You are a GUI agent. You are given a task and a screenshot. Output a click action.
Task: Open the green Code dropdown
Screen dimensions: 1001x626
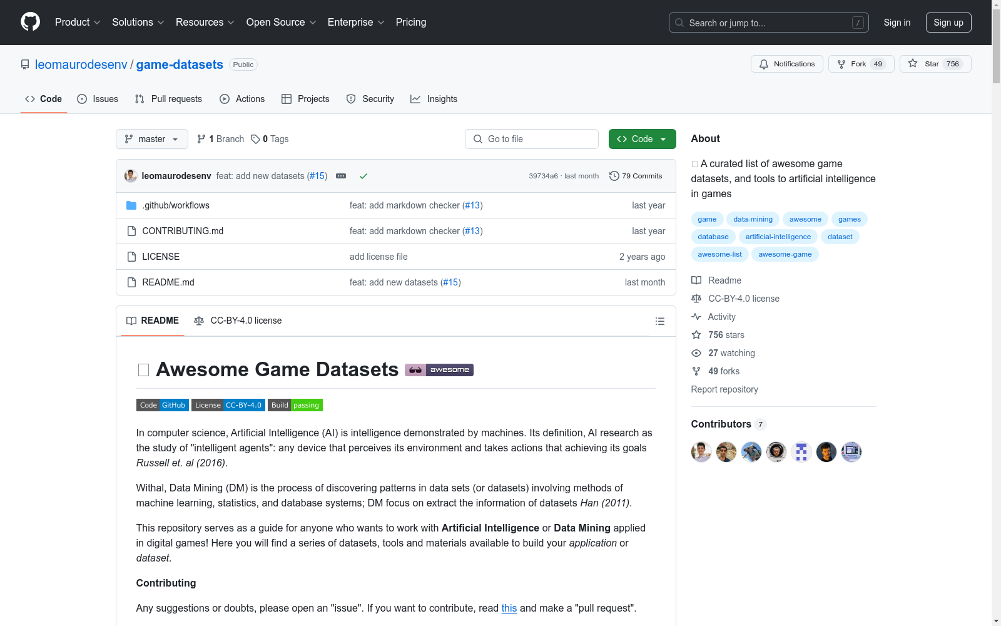point(642,139)
